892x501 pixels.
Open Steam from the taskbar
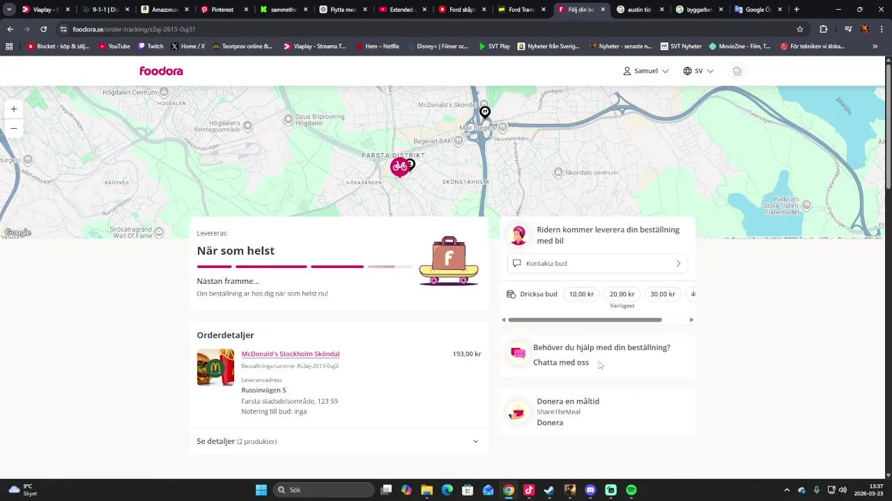click(550, 490)
